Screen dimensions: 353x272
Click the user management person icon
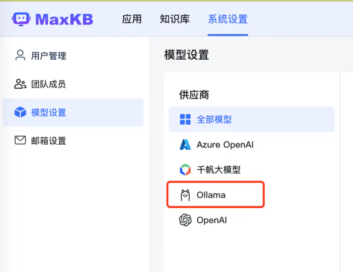click(x=20, y=55)
